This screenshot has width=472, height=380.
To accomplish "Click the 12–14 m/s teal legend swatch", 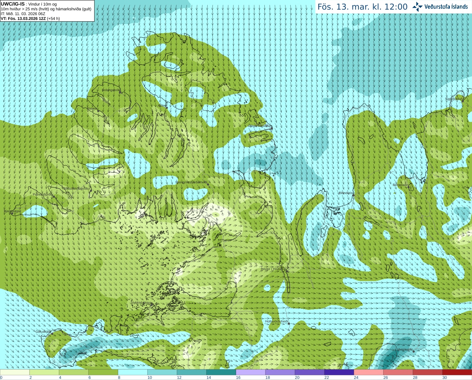I will (x=192, y=372).
